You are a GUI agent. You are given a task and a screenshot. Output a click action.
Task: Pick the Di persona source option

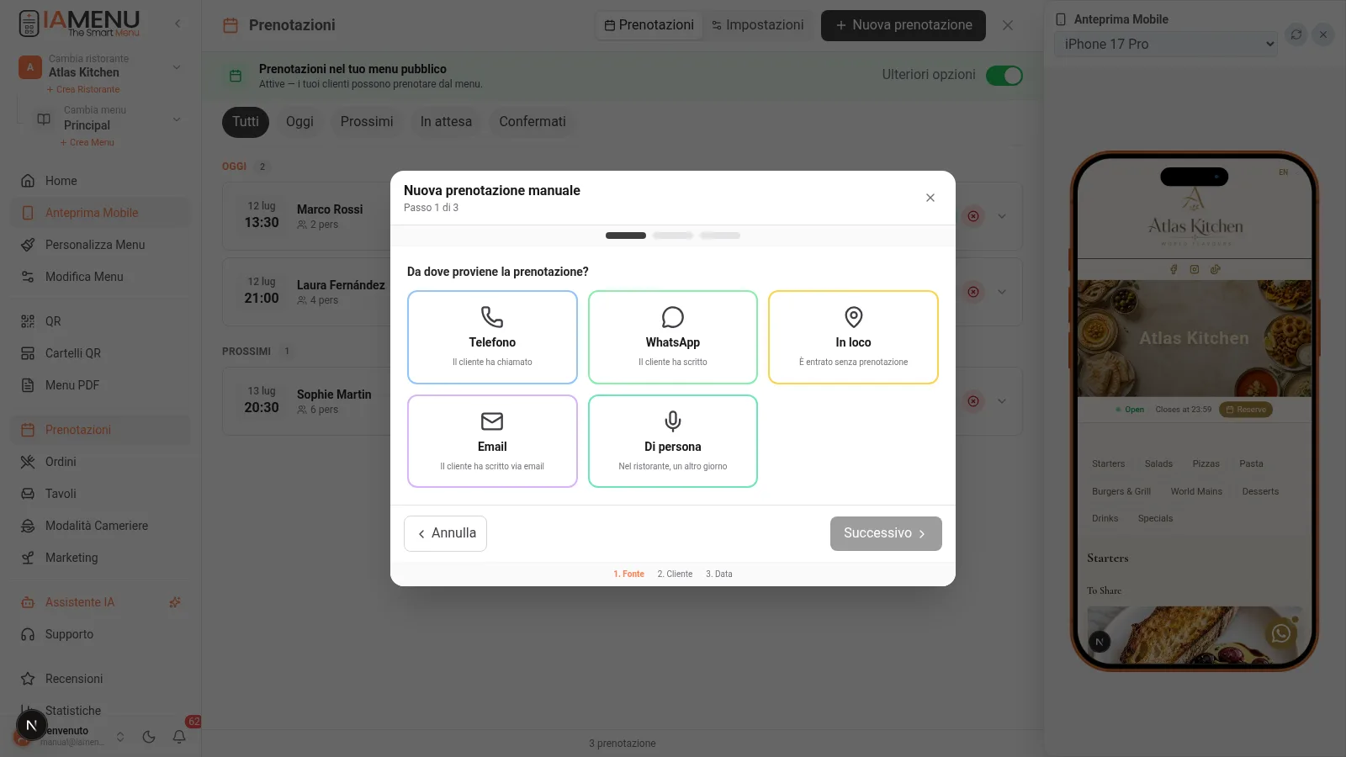pyautogui.click(x=673, y=441)
